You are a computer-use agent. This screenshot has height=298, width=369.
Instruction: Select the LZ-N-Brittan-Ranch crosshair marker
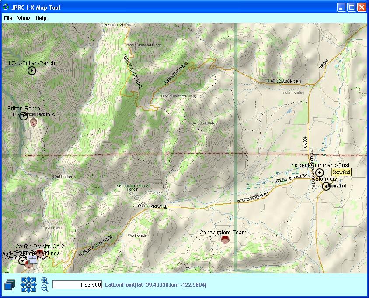click(32, 71)
